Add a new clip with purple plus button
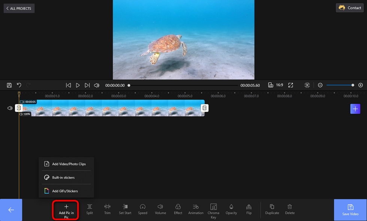 [355, 109]
